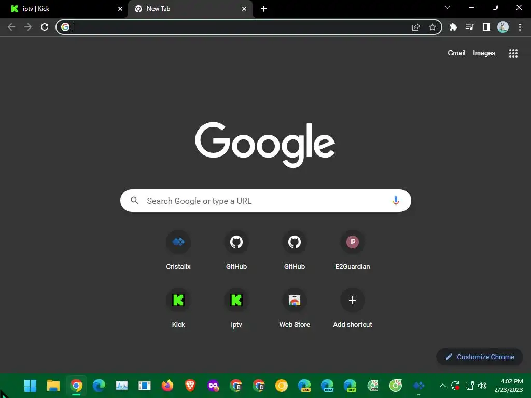The image size is (531, 398).
Task: Open the Extensions puzzle menu
Action: pyautogui.click(x=453, y=27)
